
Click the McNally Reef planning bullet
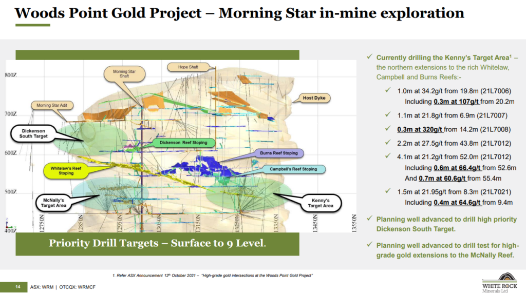pyautogui.click(x=448, y=250)
